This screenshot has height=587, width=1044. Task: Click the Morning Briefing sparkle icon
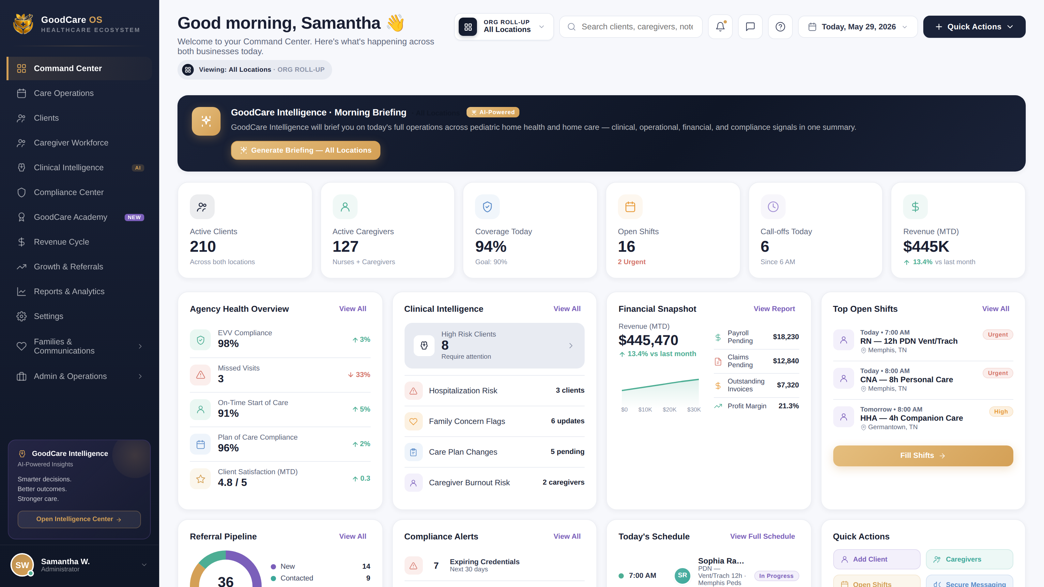(206, 121)
